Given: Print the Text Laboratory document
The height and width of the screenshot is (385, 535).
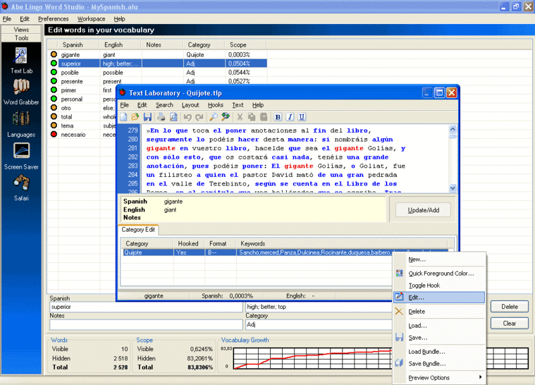Looking at the screenshot, I should (161, 117).
